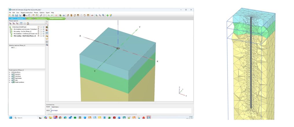Select the arrow selection tool in the side toolbar
Screen dimensions: 294x127
[47, 22]
